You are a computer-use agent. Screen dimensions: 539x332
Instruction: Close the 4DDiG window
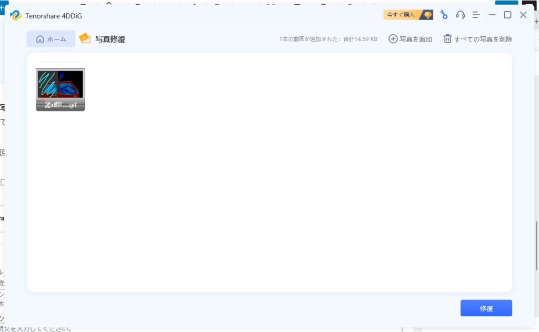[x=523, y=15]
